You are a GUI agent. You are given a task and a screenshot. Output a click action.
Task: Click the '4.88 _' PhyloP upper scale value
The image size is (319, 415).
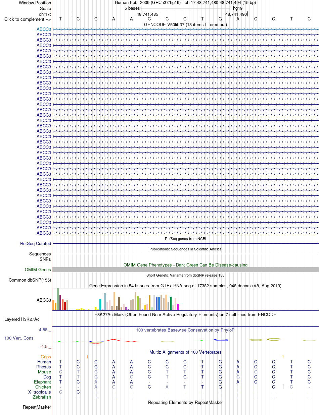point(45,330)
